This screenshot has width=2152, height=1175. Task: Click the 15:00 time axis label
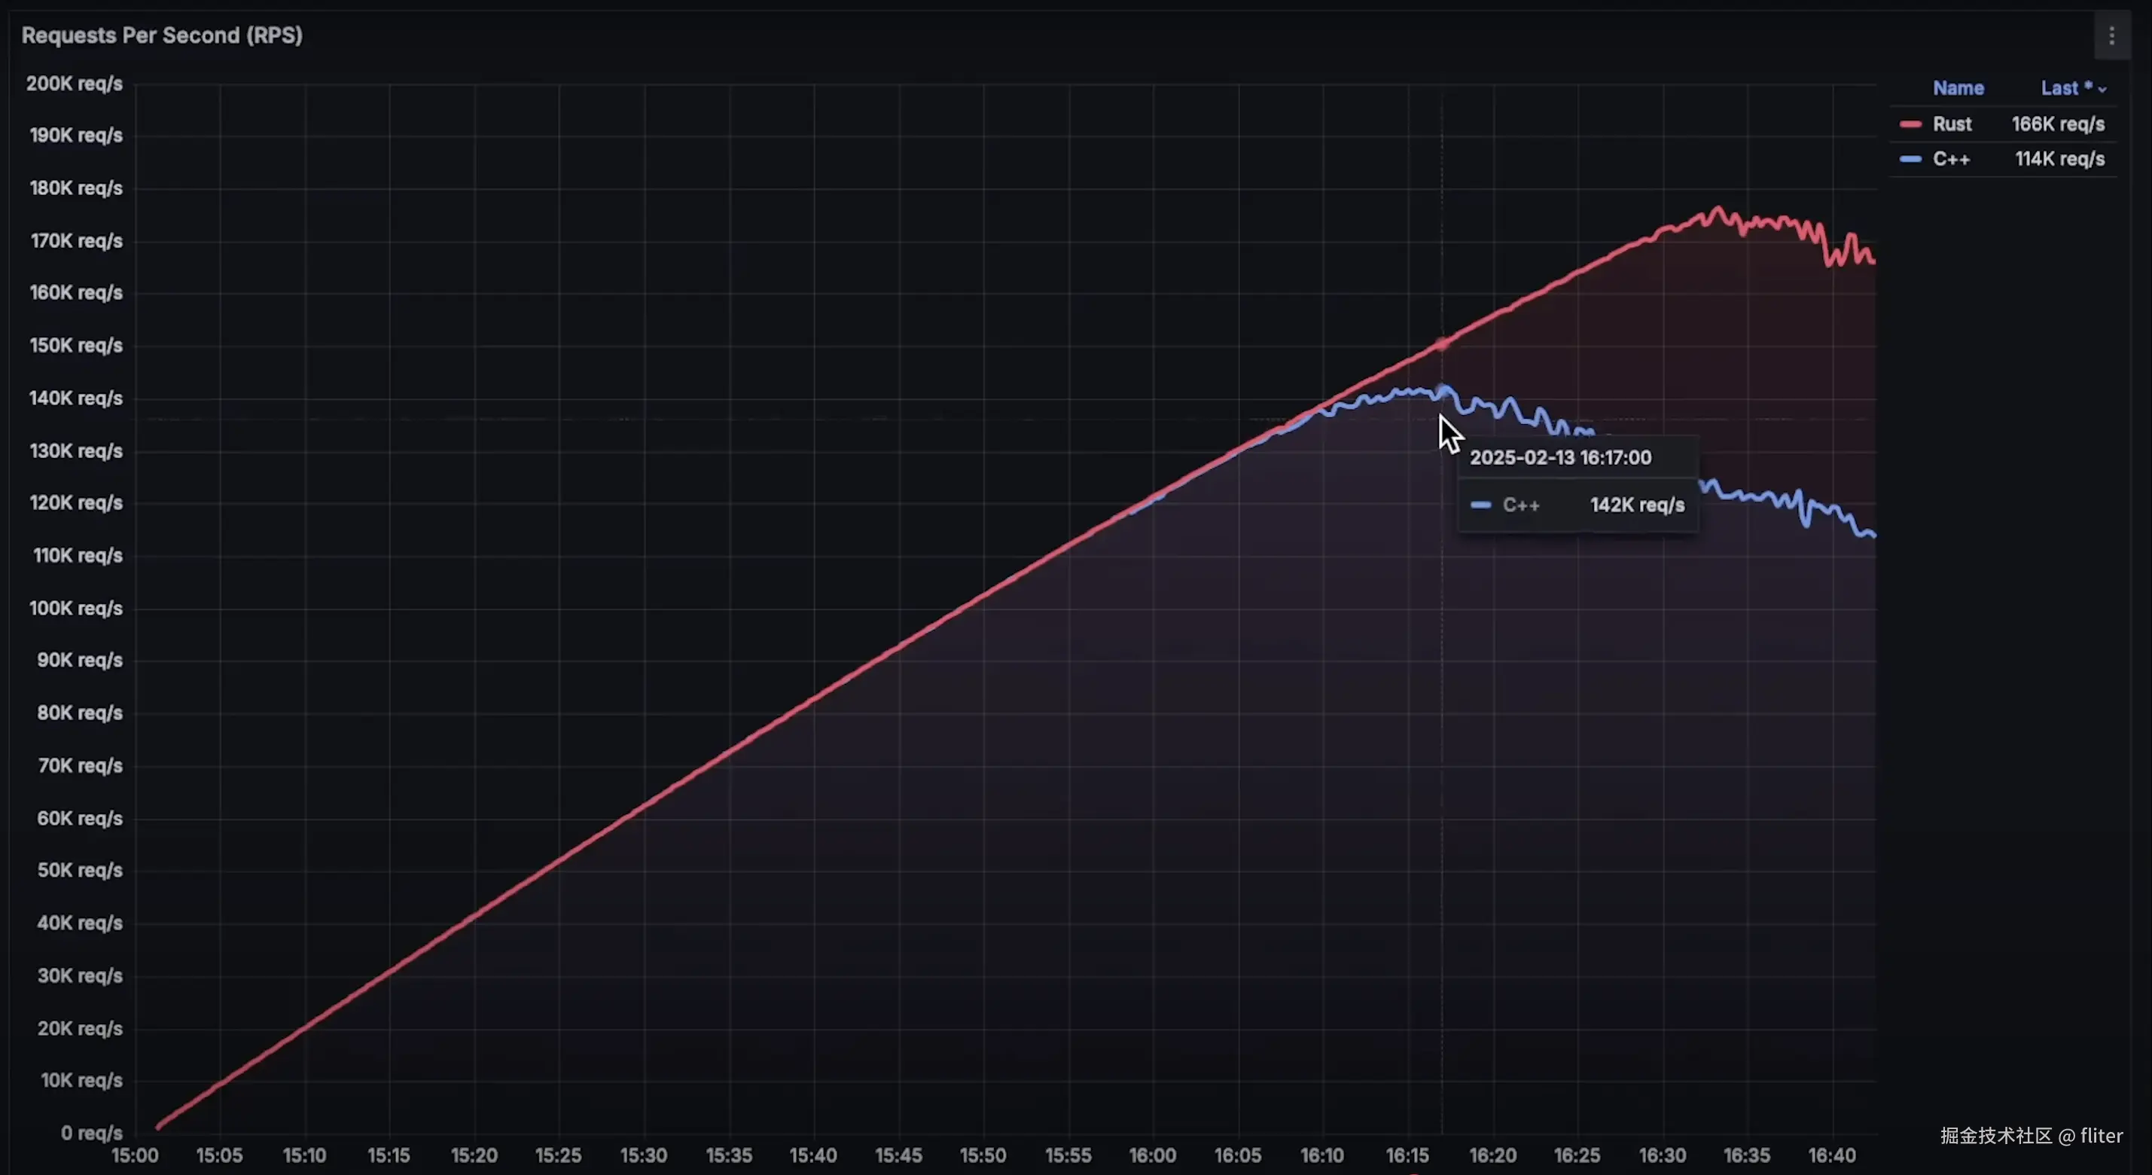click(135, 1155)
